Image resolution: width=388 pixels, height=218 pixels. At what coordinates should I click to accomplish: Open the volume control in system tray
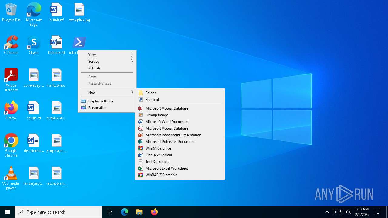click(x=349, y=212)
